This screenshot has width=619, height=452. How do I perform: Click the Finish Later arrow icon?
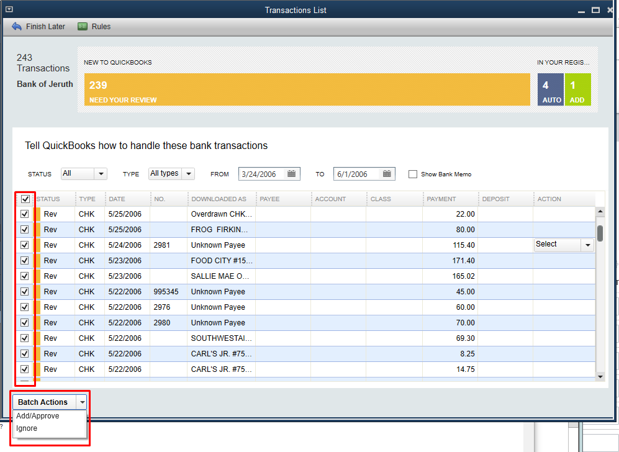pyautogui.click(x=17, y=27)
